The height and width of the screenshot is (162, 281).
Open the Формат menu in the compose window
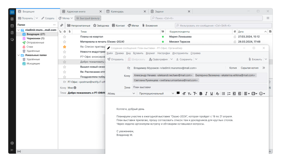pyautogui.click(x=150, y=53)
